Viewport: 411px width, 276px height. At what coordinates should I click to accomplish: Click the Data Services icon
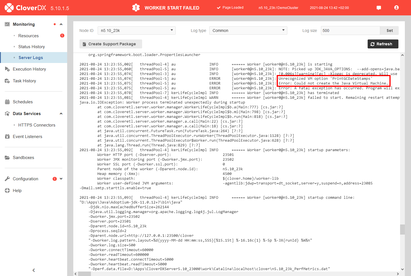(x=7, y=114)
